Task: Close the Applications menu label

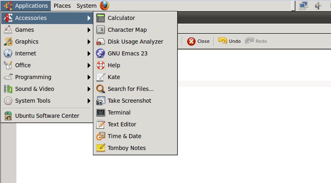Action: click(32, 6)
